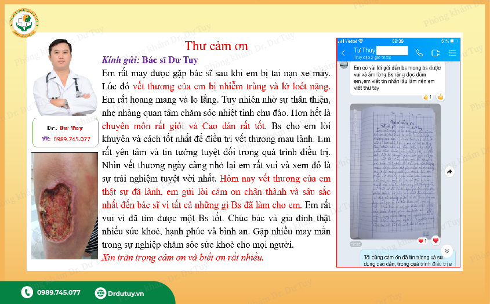Click the Viettel signal indicator in status bar
This screenshot has height=304, width=490.
[350, 41]
